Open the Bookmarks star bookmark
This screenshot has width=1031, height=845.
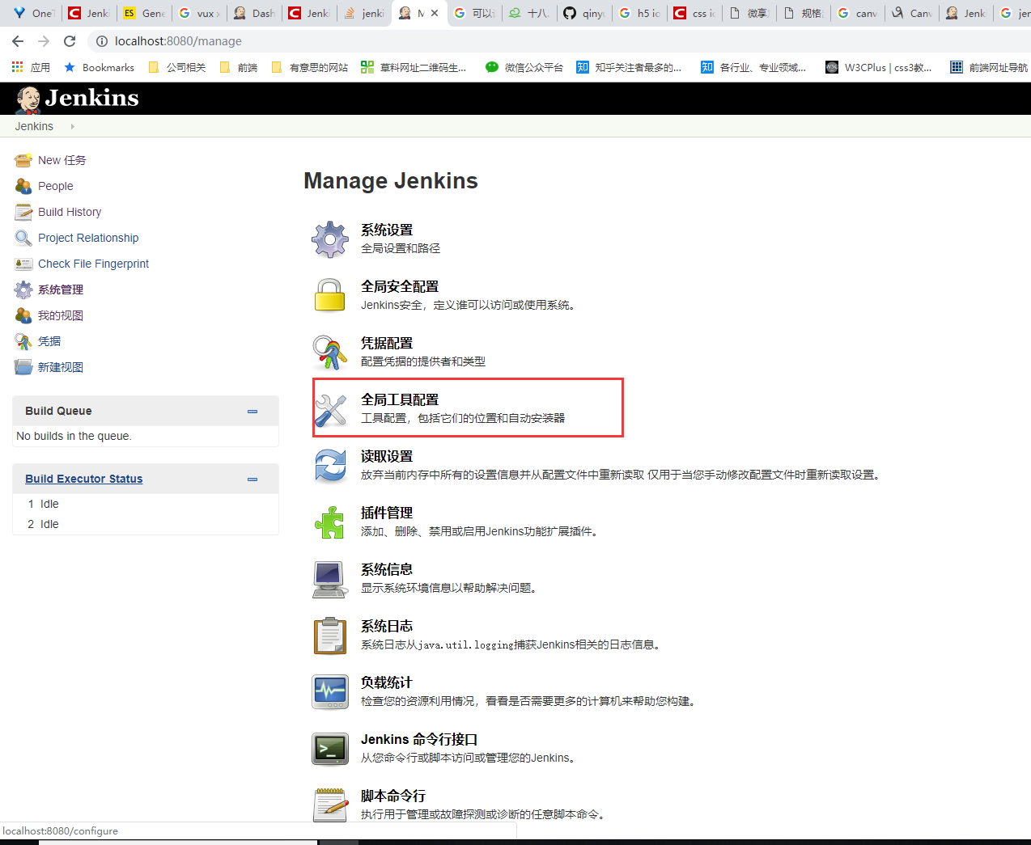coord(100,67)
